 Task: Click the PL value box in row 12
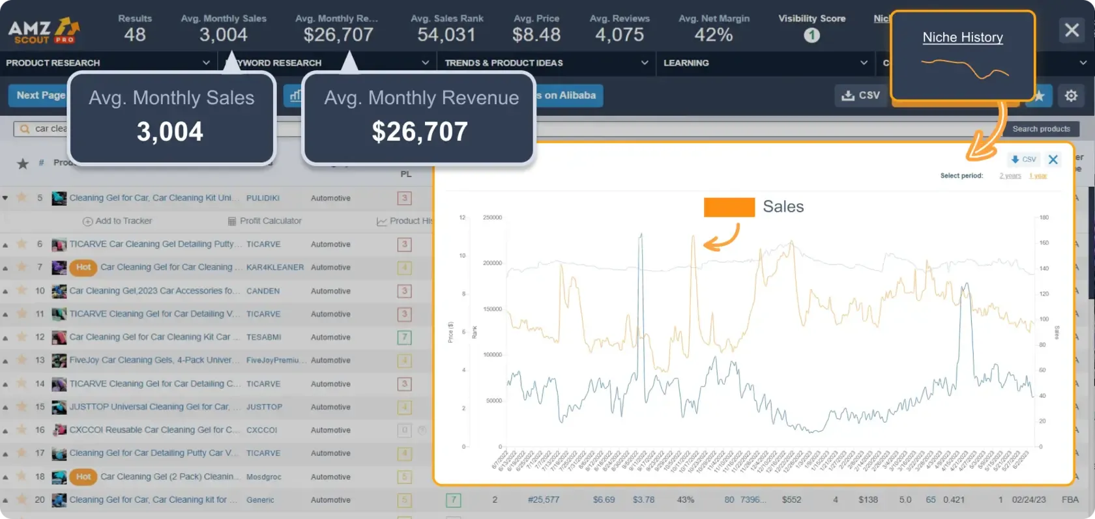pyautogui.click(x=405, y=337)
